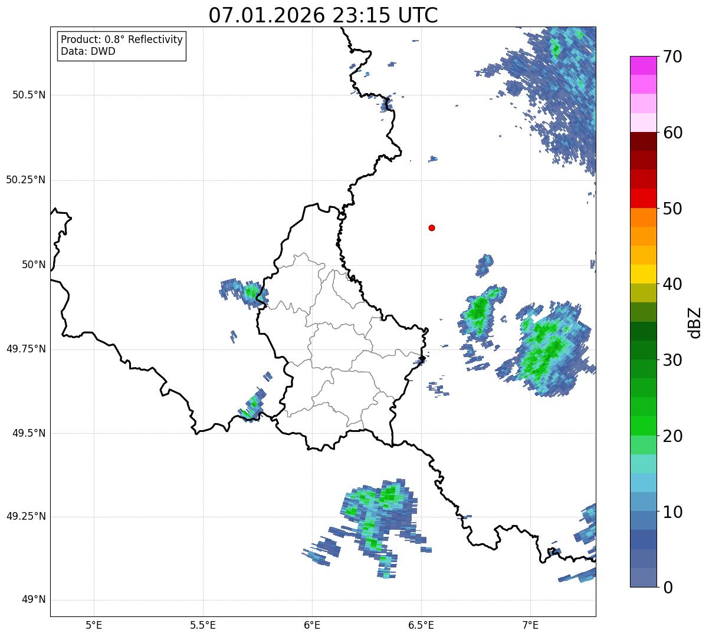709x637 pixels.
Task: Click the 50 colorbar tick label
Action: (672, 209)
